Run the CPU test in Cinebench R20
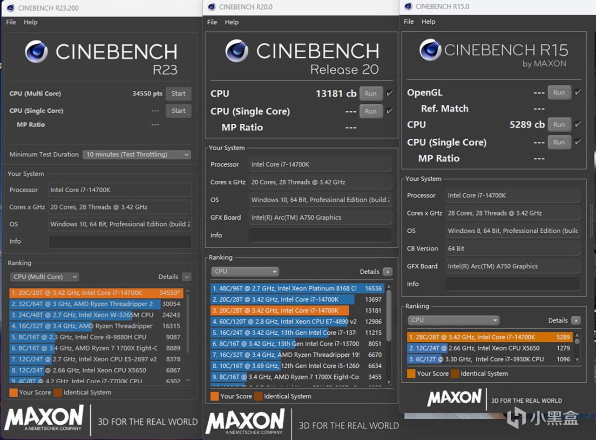The width and height of the screenshot is (596, 440). [x=371, y=94]
